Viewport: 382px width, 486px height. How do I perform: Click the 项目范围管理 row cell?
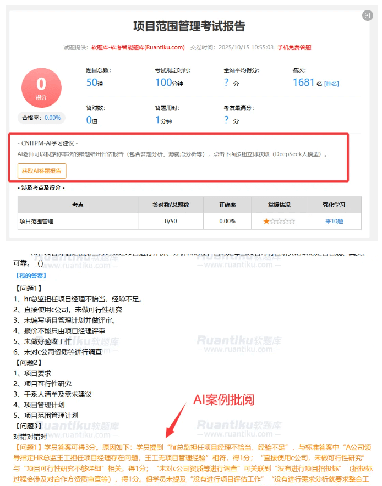[x=78, y=222]
